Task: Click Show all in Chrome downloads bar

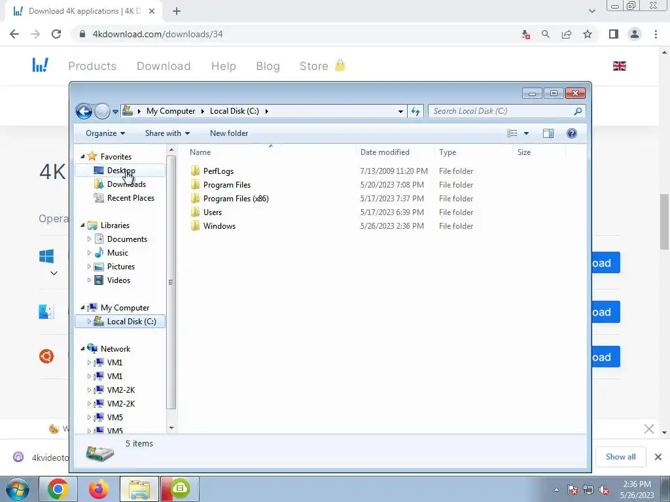Action: (620, 457)
